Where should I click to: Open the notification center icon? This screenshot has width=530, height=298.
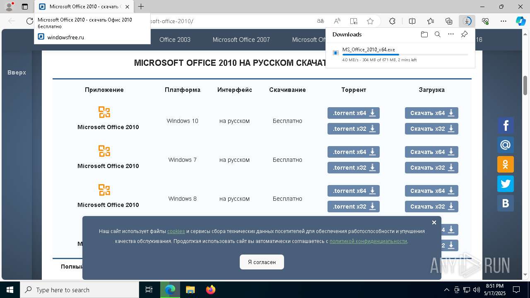pyautogui.click(x=516, y=290)
